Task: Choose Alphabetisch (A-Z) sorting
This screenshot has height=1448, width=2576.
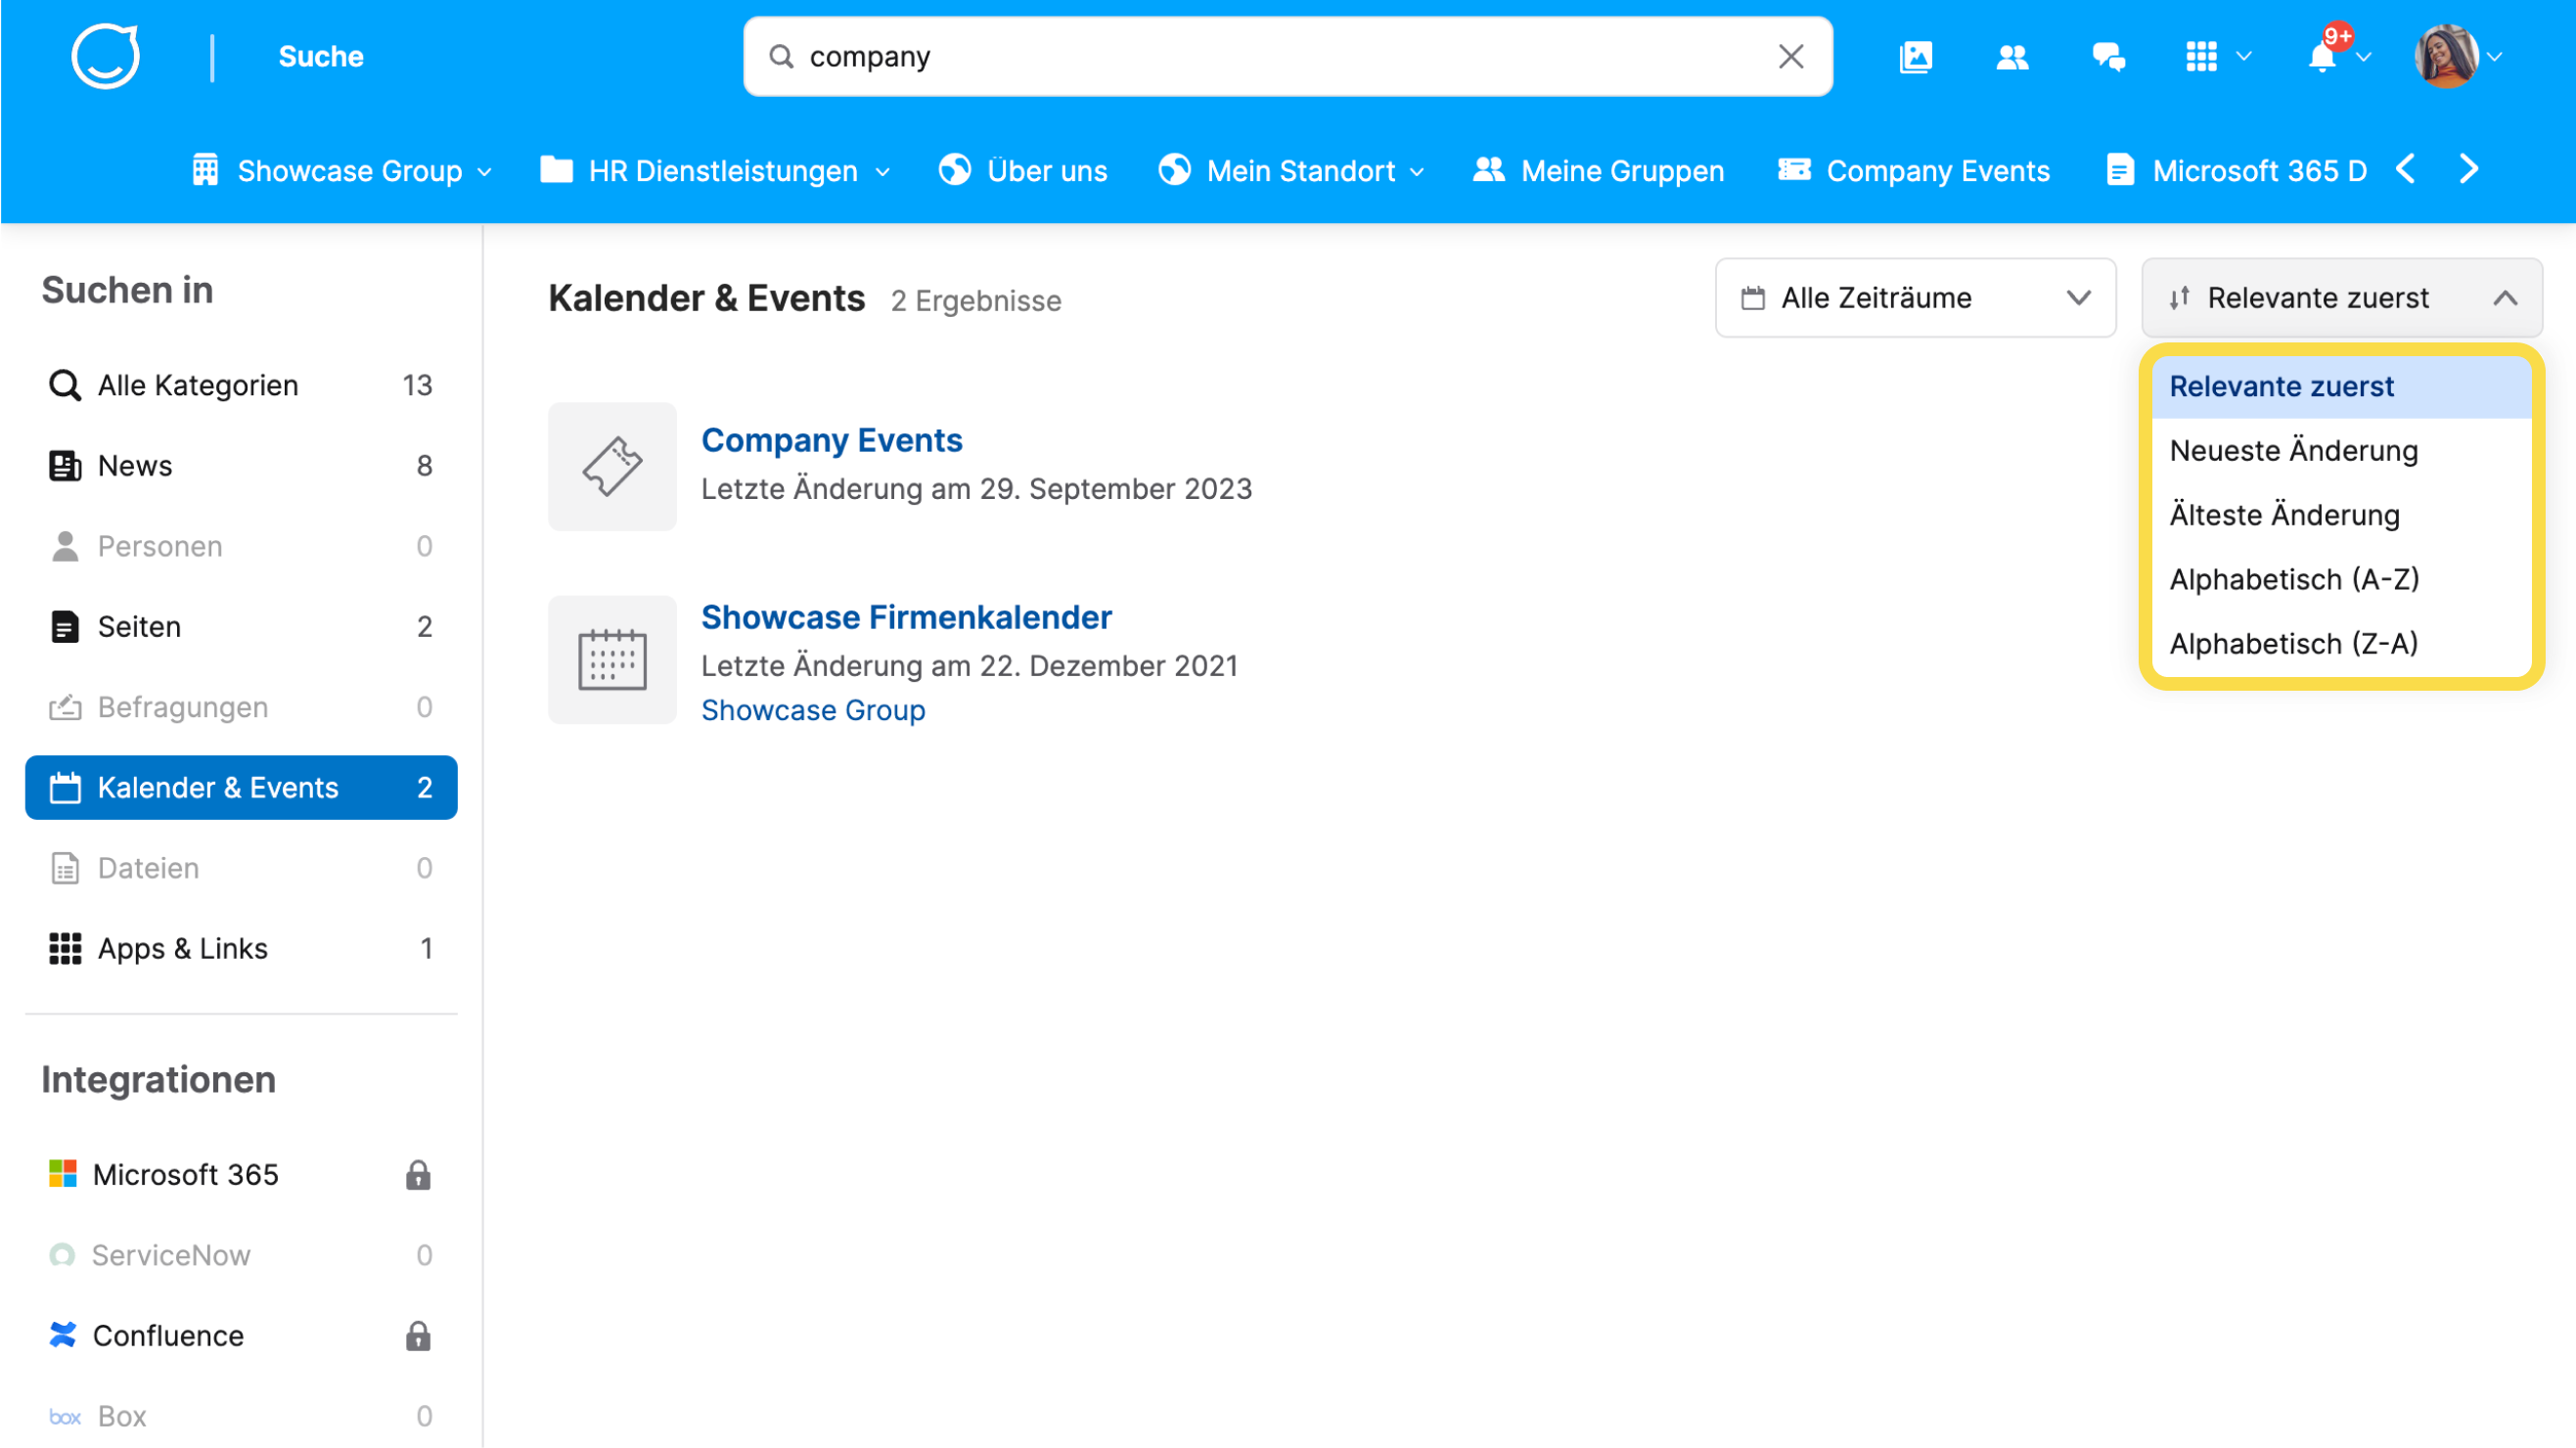Action: tap(2294, 580)
